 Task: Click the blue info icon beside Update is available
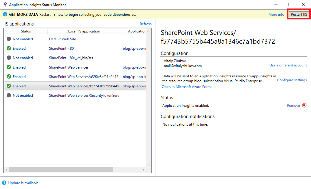point(4,183)
